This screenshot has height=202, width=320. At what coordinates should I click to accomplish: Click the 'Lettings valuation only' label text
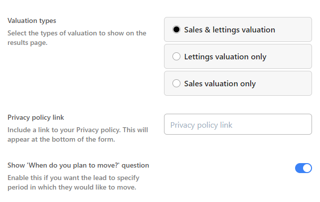pos(225,57)
